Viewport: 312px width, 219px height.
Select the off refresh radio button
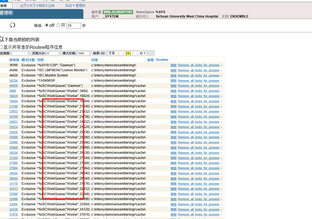click(47, 25)
